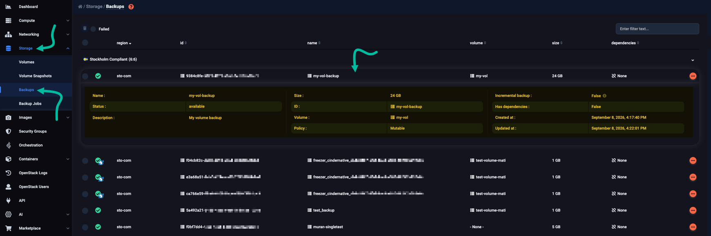
Task: Click the home breadcrumb icon
Action: [80, 7]
